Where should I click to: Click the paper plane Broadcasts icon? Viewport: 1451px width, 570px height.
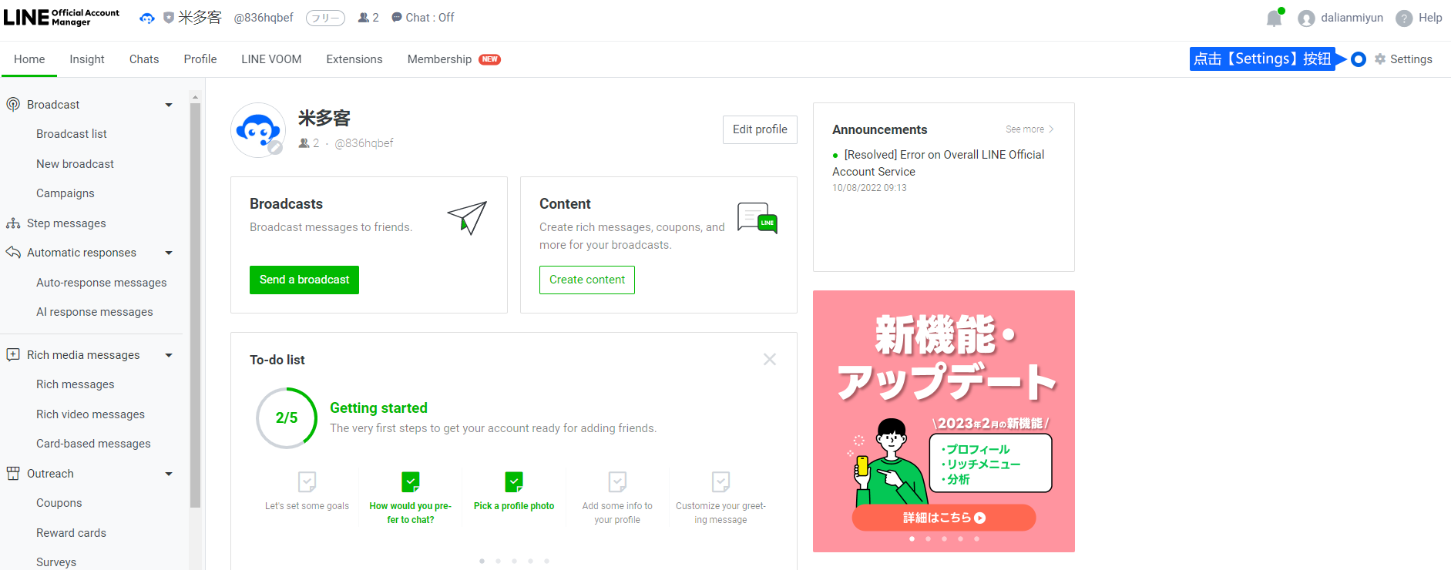[x=467, y=218]
